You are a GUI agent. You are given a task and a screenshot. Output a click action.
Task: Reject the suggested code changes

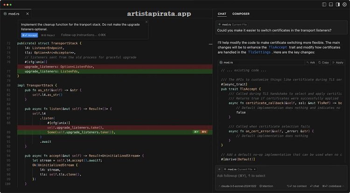pos(48,35)
